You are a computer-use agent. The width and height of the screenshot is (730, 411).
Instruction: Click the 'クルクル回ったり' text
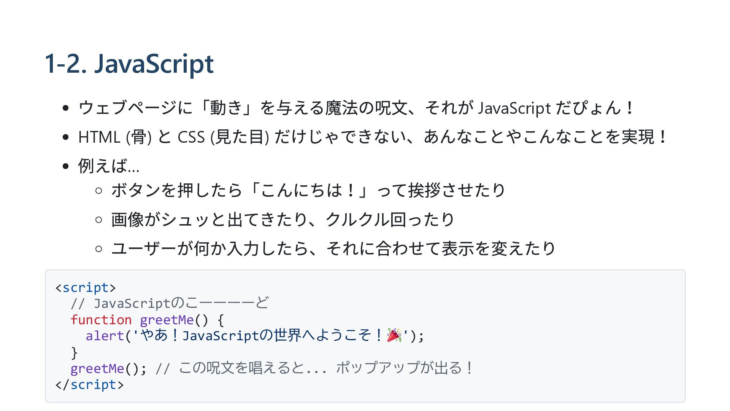coord(390,220)
